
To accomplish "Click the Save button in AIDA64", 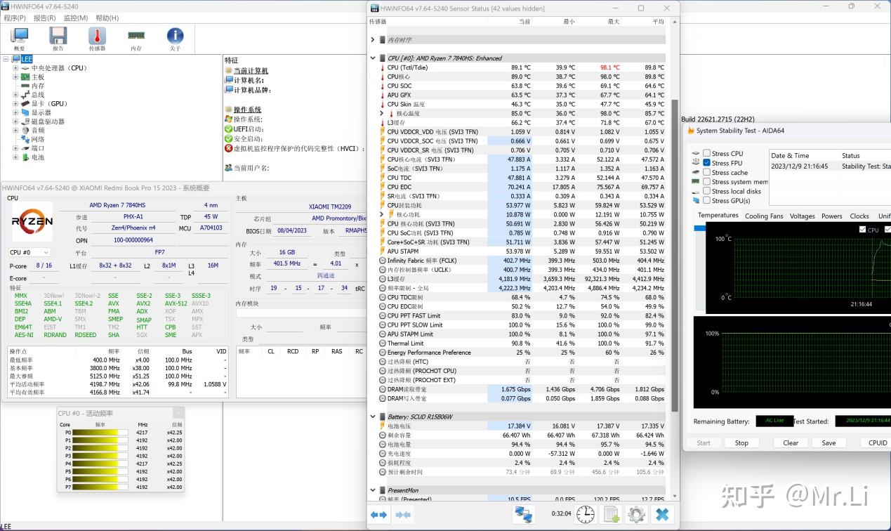I will [x=829, y=443].
